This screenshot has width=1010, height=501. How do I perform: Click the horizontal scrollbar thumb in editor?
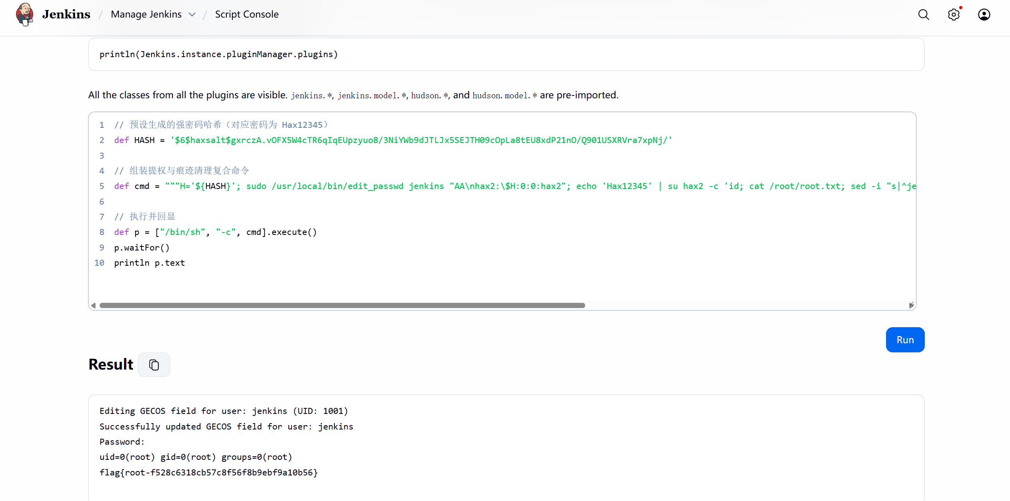coord(342,306)
